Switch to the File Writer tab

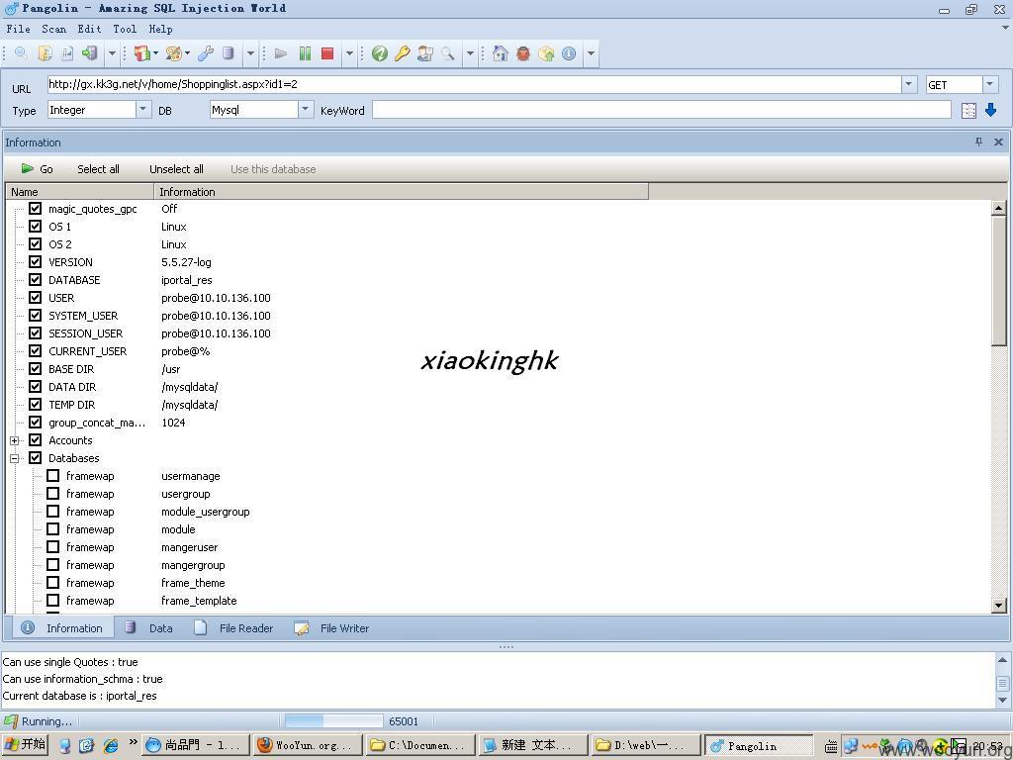click(331, 627)
